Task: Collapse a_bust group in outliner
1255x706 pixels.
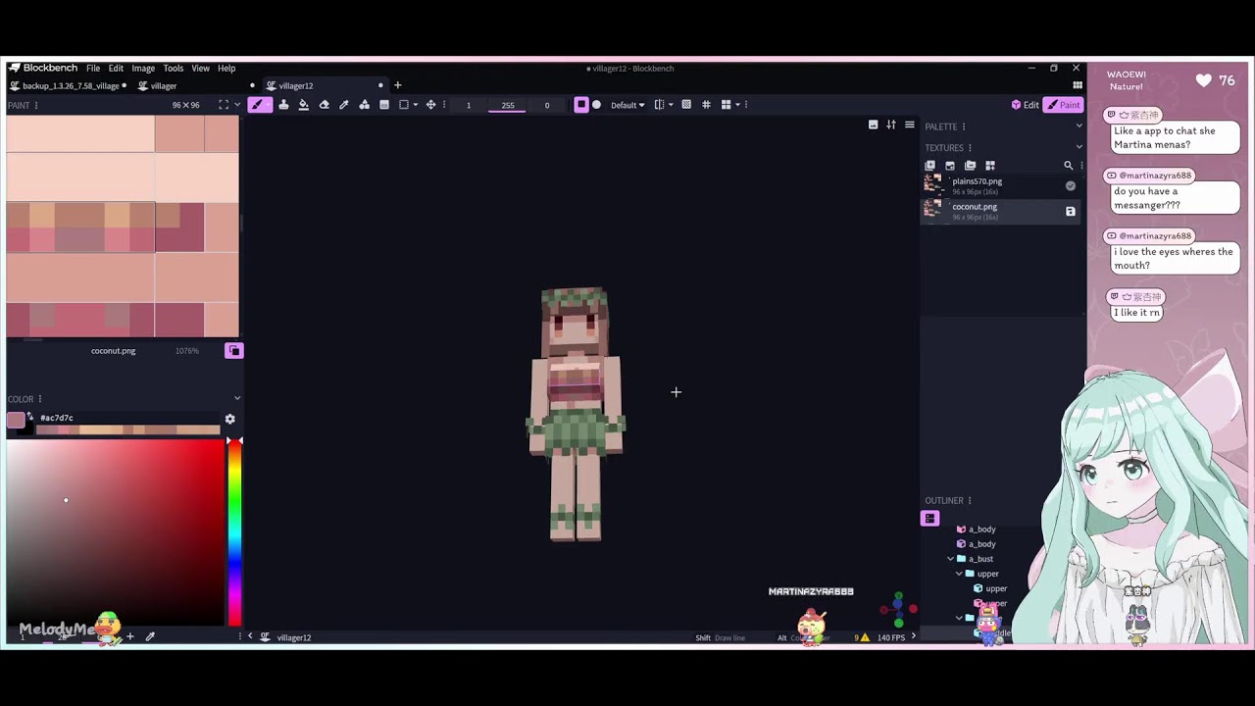Action: (950, 559)
